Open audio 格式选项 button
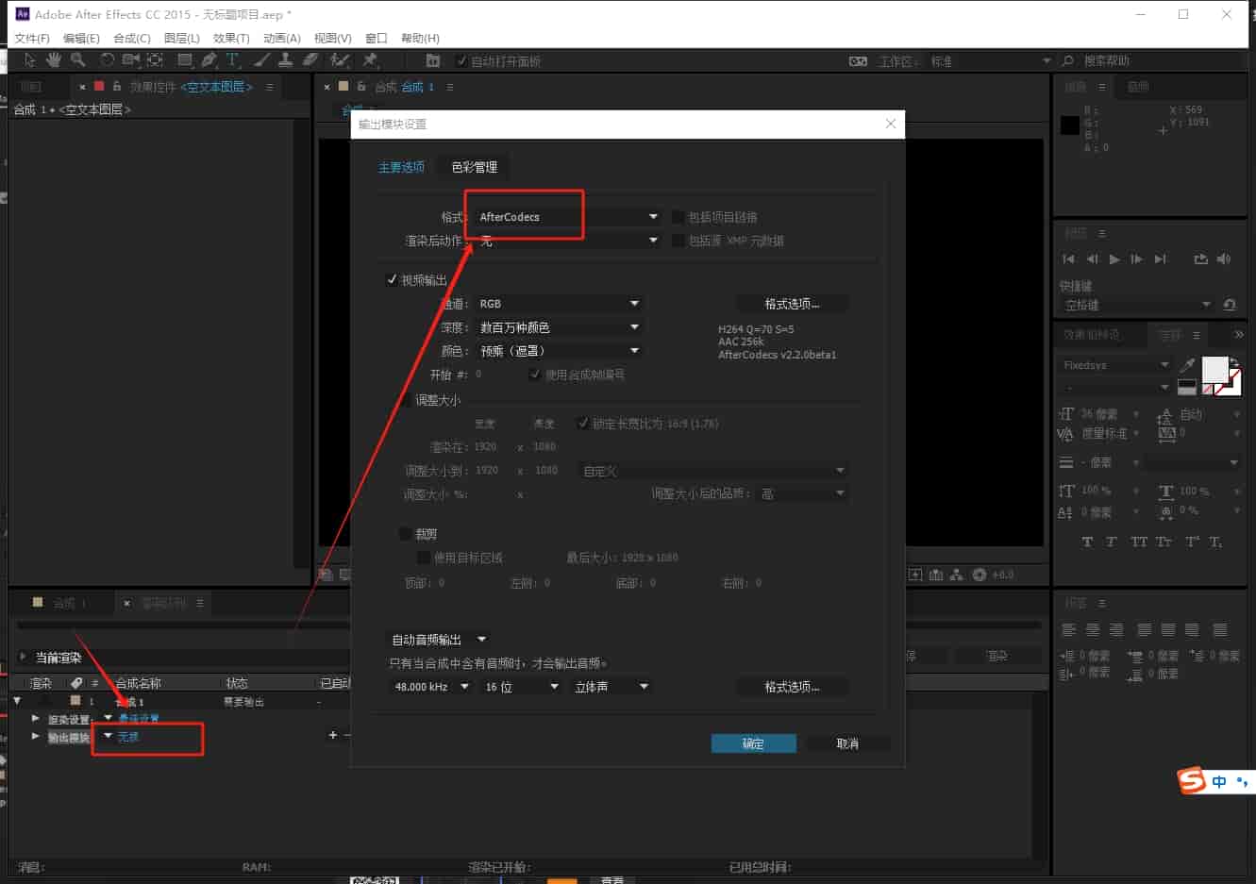Viewport: 1256px width, 884px height. pos(792,686)
